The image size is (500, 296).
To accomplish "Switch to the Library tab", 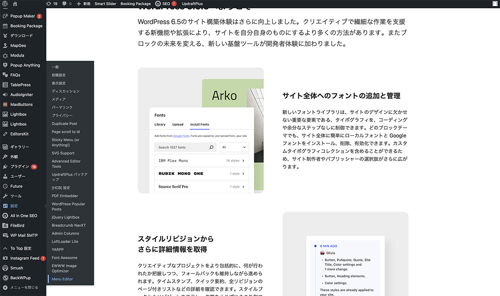I will click(x=160, y=124).
